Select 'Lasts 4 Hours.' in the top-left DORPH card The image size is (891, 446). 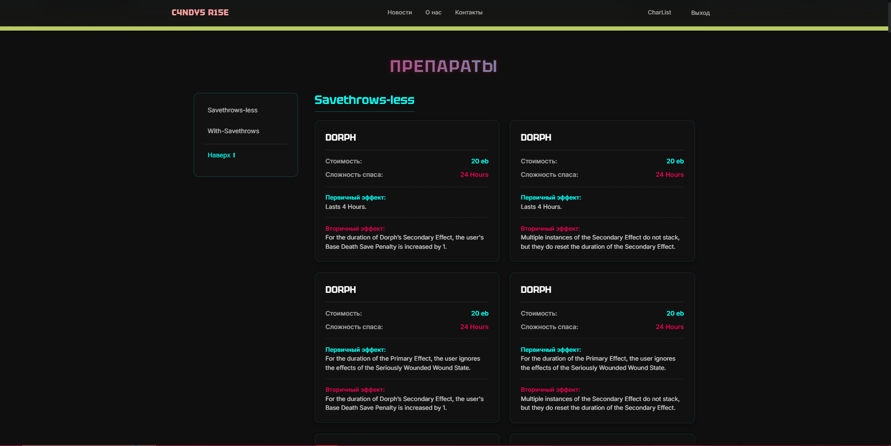coord(346,207)
